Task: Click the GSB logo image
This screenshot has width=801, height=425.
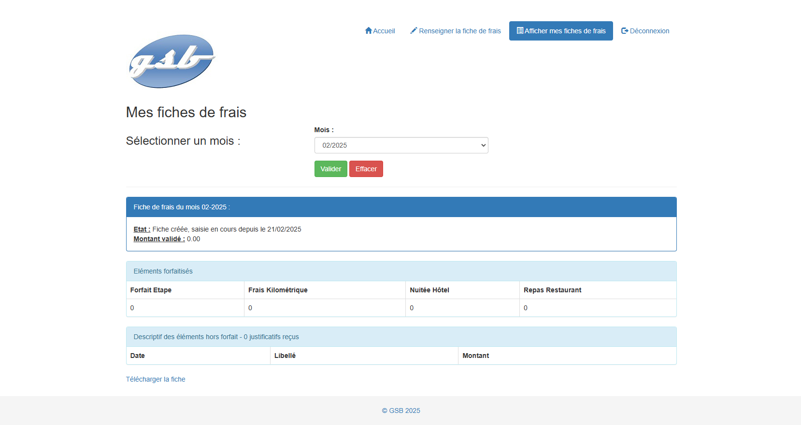Action: [172, 61]
